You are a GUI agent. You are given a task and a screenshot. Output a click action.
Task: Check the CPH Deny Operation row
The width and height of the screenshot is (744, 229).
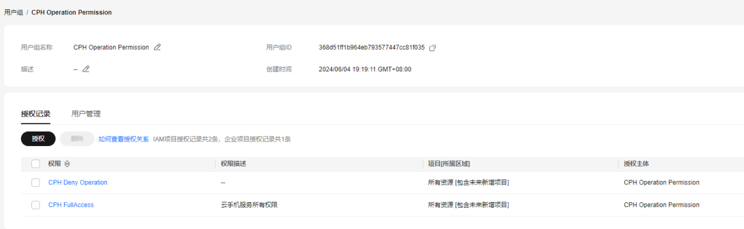coord(35,183)
